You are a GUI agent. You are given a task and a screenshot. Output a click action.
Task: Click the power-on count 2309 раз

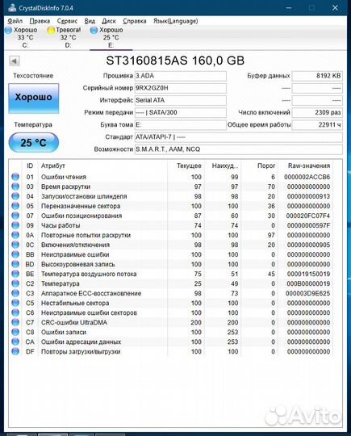point(317,112)
